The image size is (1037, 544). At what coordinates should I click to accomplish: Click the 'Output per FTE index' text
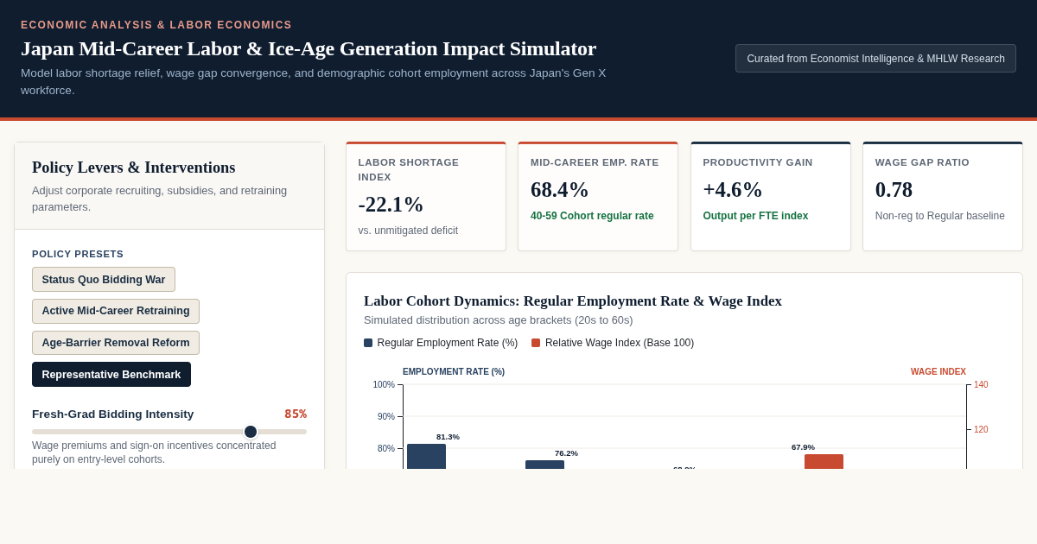pyautogui.click(x=755, y=216)
